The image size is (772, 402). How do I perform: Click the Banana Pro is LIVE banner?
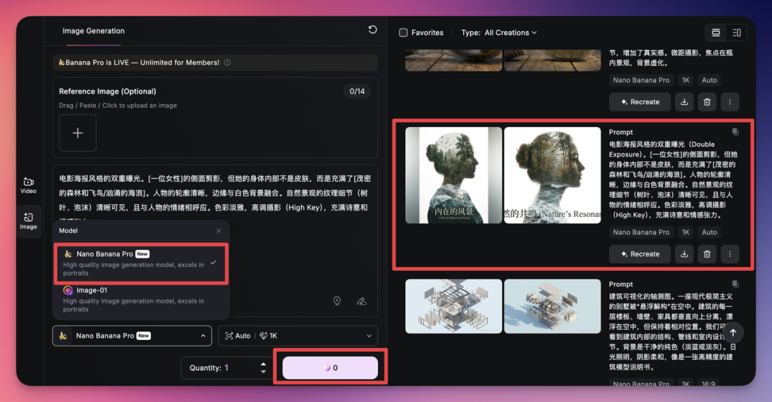tap(215, 63)
